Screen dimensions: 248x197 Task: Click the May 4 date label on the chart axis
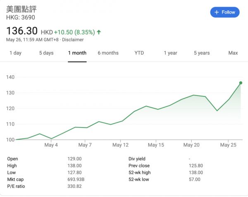[x=51, y=145]
